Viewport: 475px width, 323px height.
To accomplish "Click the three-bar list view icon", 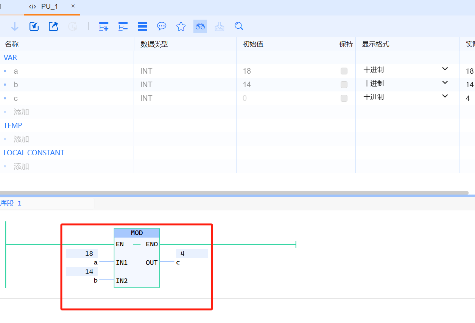I will pyautogui.click(x=142, y=26).
